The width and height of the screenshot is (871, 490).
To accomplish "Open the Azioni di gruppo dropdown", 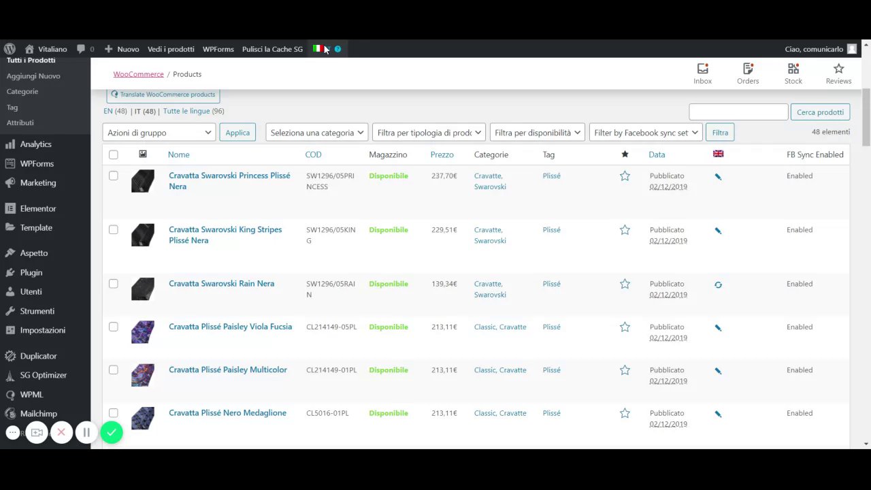I will [159, 133].
